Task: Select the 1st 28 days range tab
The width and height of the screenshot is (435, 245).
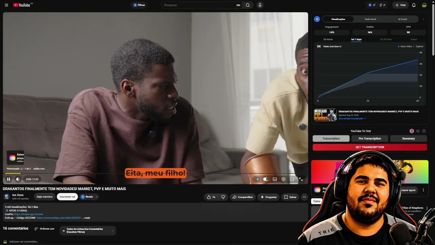Action: pos(386,39)
